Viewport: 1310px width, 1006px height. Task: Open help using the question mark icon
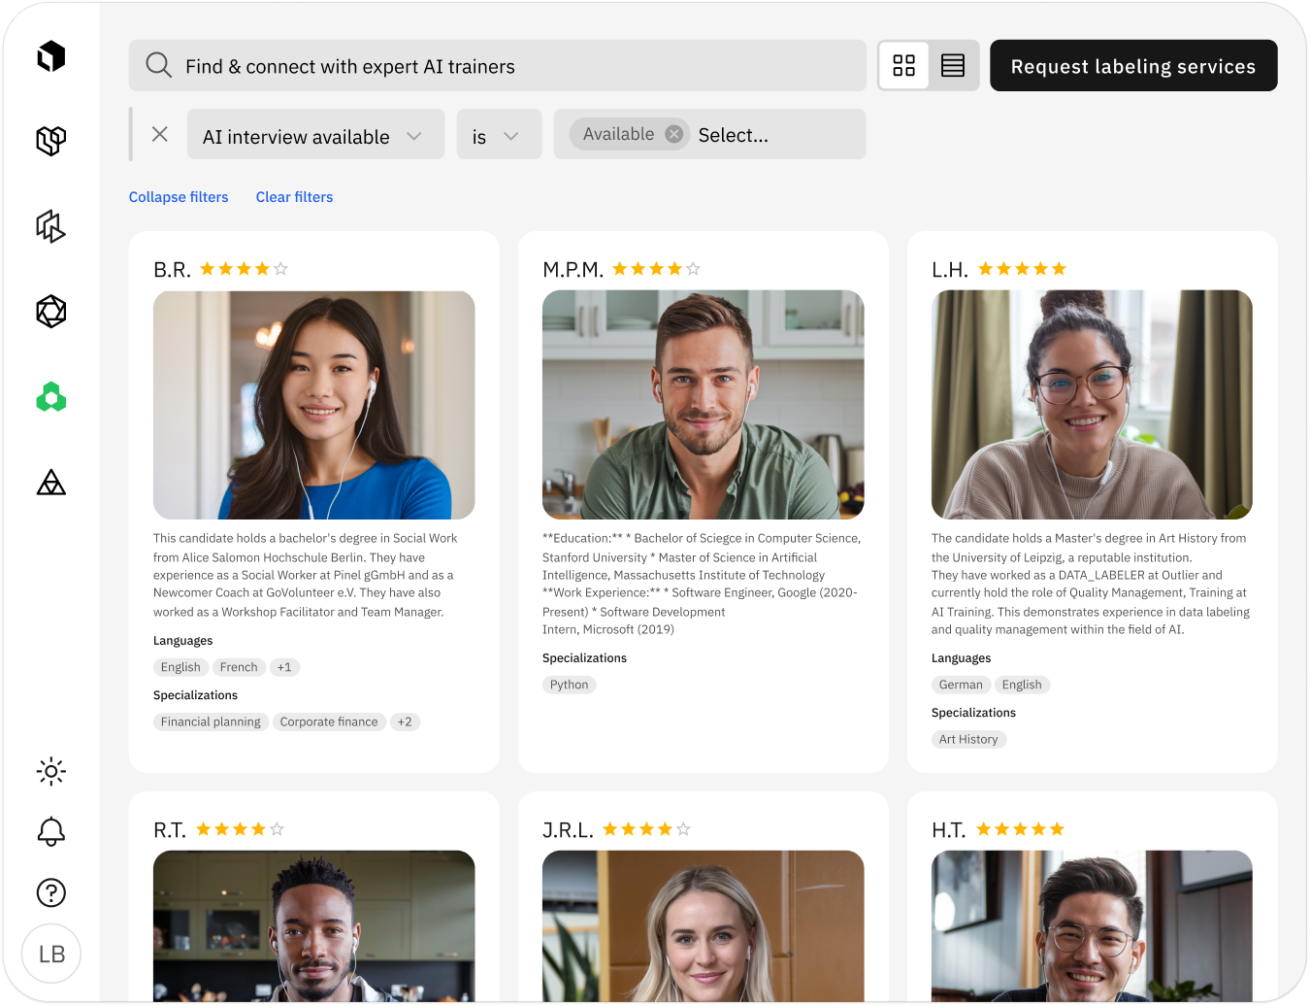click(x=50, y=892)
